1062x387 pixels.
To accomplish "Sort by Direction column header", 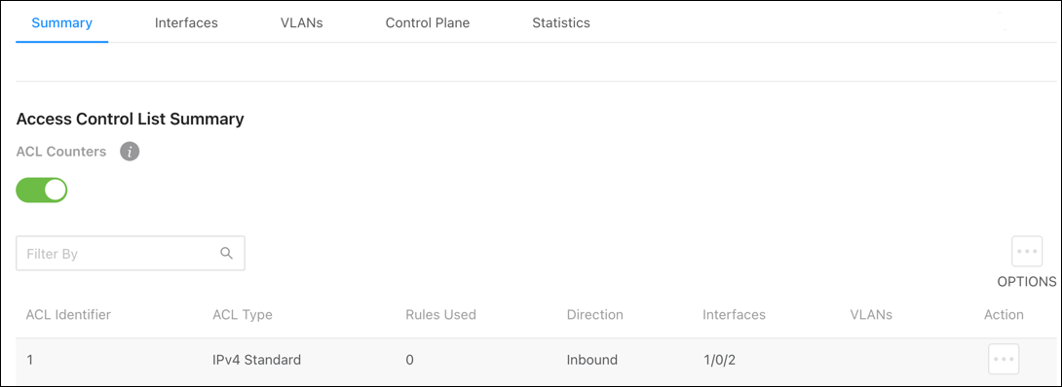I will pyautogui.click(x=594, y=315).
